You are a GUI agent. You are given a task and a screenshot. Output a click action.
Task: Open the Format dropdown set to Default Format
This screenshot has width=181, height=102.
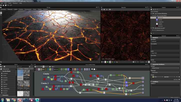pos(165,68)
